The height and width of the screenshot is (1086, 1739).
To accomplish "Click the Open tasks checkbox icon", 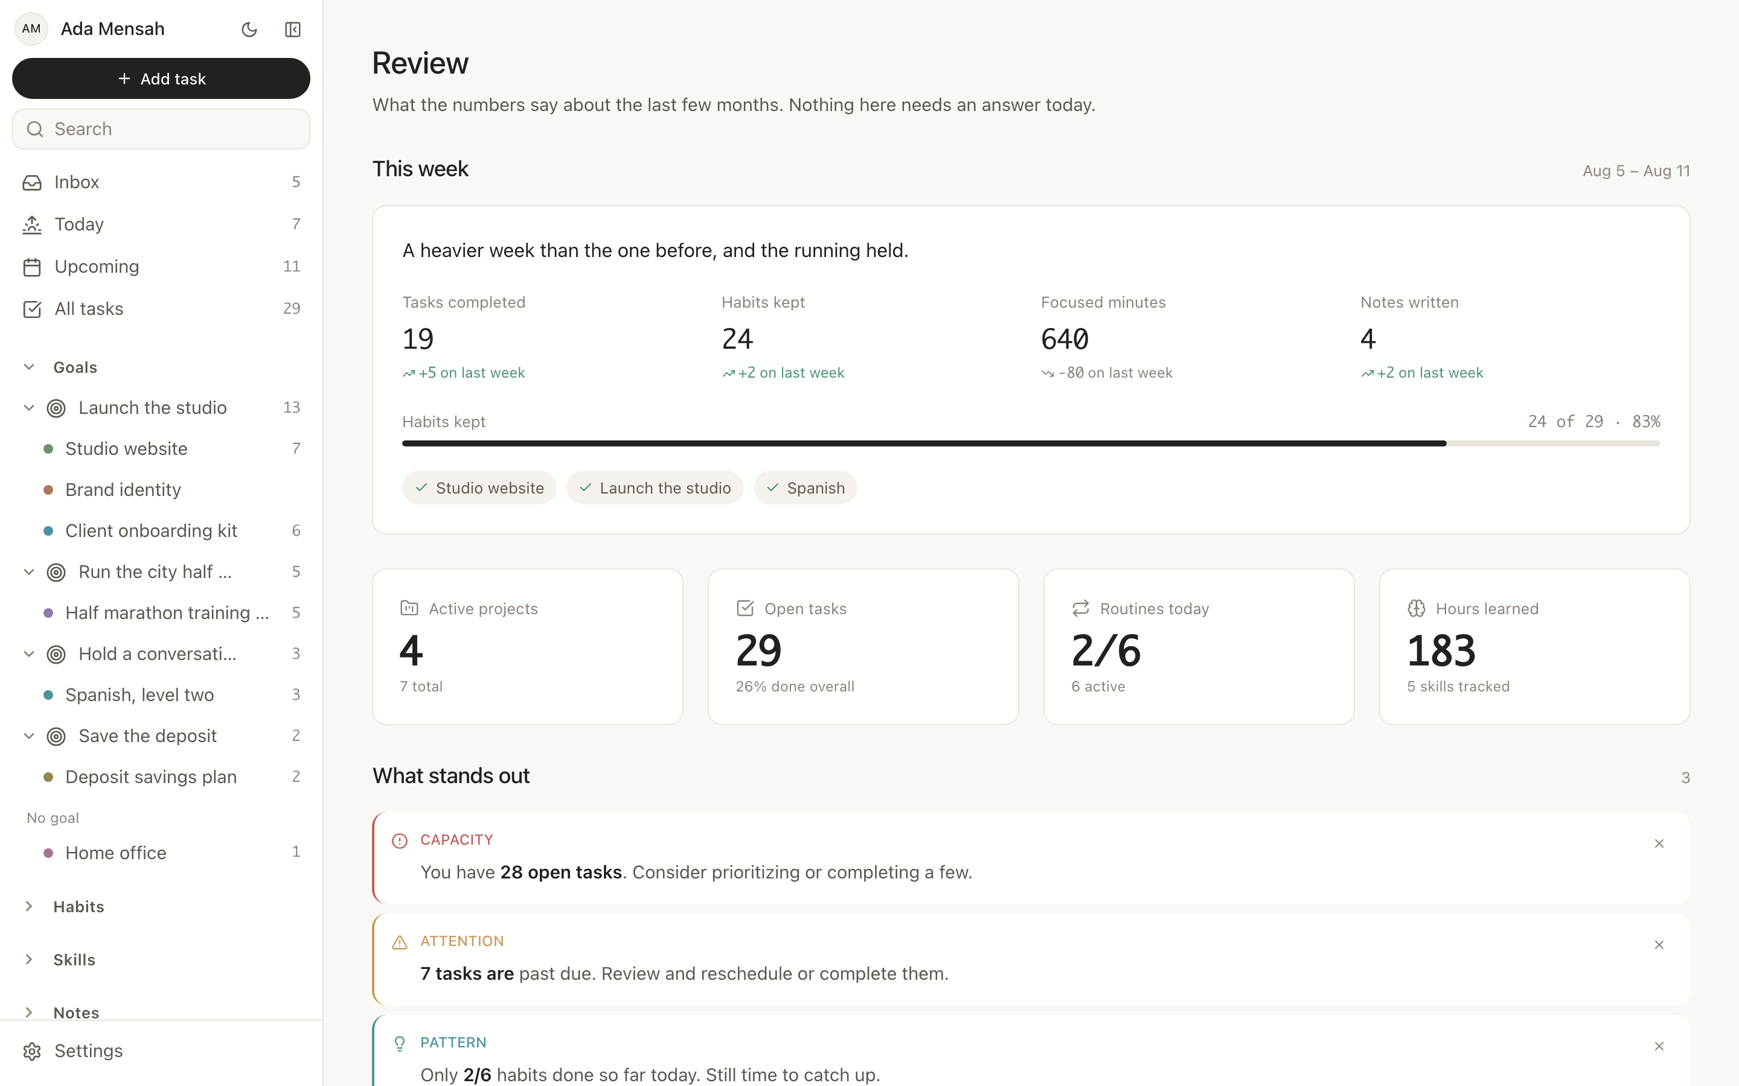I will (x=745, y=608).
